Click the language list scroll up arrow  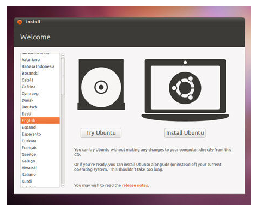click(x=63, y=56)
